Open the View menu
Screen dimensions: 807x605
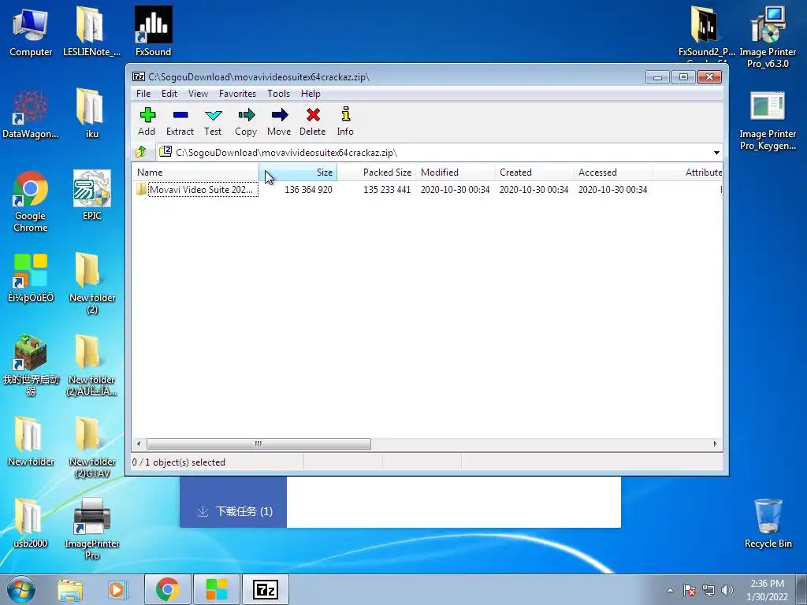click(x=198, y=94)
